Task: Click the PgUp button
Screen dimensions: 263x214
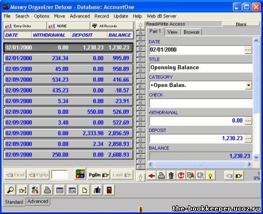Action: [x=38, y=175]
